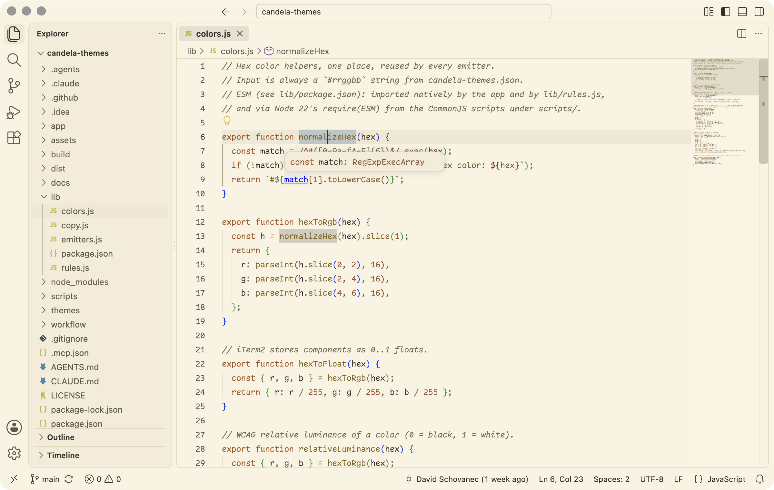Close the colors.js tab
774x490 pixels.
[x=240, y=34]
